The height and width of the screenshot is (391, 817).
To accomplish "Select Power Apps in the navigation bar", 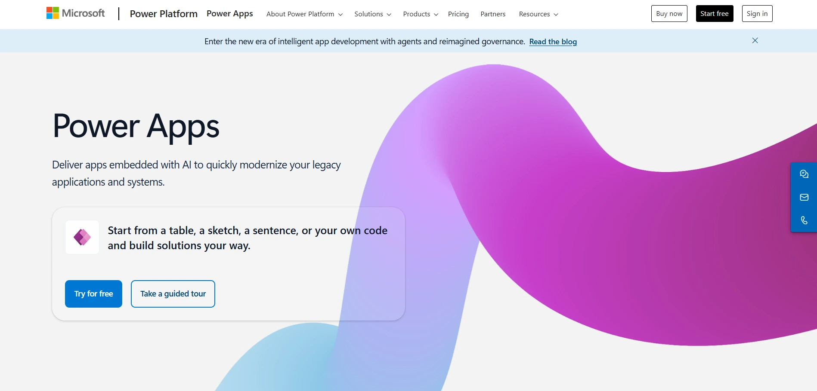I will (x=229, y=14).
